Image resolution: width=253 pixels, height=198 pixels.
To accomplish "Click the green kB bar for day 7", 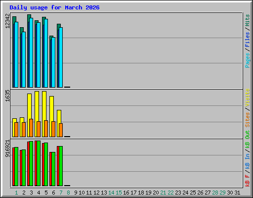I will (61, 166).
